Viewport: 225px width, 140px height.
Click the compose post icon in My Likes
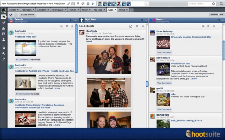click(x=131, y=26)
